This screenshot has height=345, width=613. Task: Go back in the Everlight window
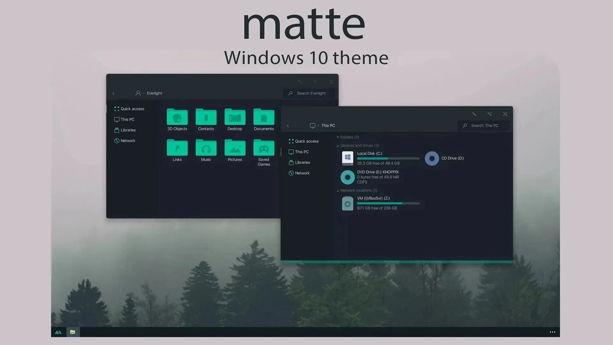click(x=113, y=93)
